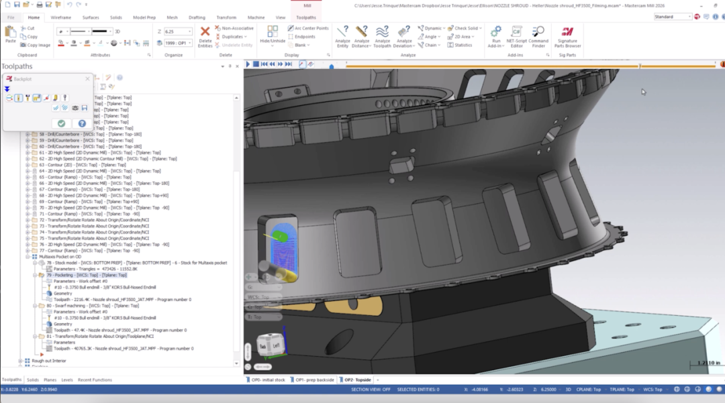Toggle the Endpoints display option

pyautogui.click(x=301, y=36)
